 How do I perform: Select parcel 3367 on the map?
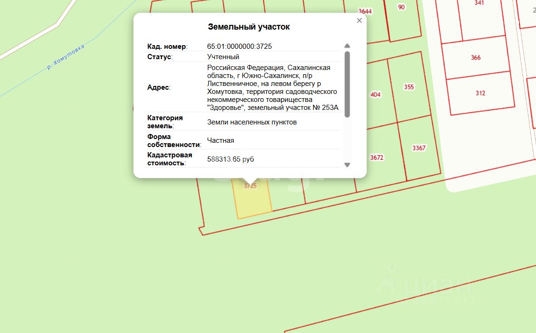(x=419, y=148)
